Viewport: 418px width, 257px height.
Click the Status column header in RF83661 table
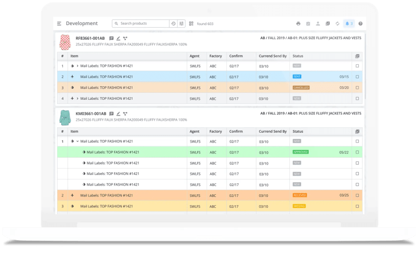coord(298,56)
